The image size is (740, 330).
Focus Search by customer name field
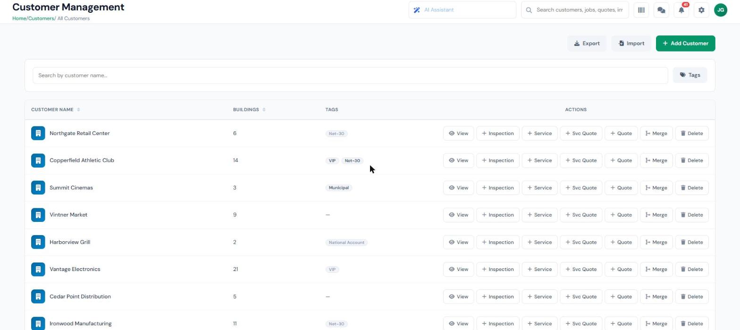(x=350, y=75)
